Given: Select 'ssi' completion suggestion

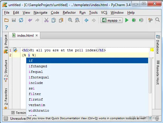Looking at the screenshot, I should click(87, 88).
